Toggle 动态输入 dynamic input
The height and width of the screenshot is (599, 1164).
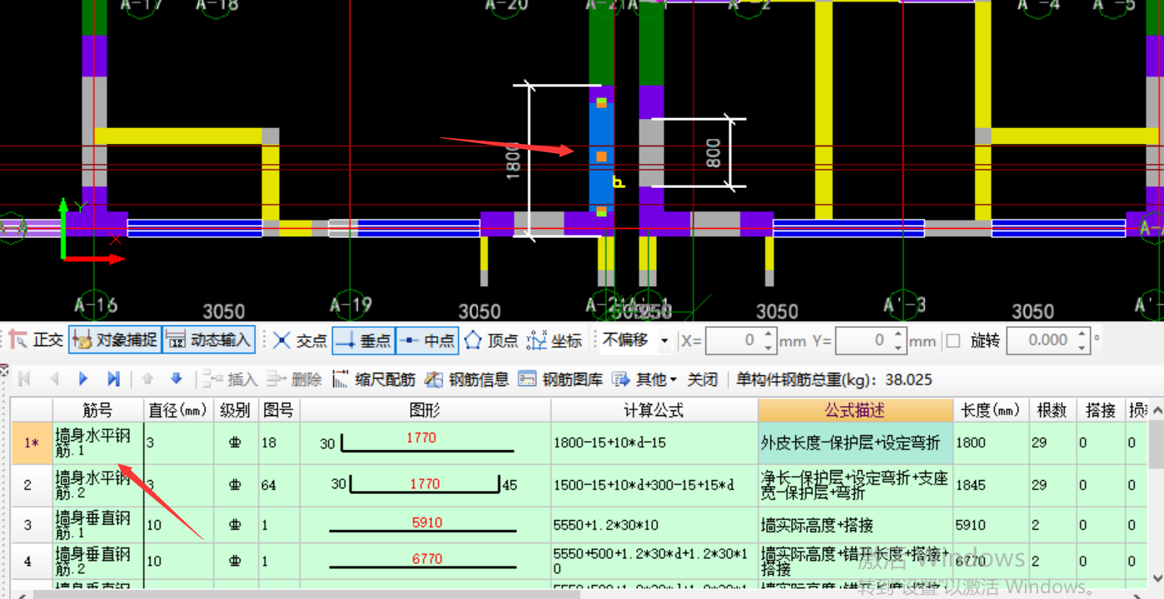tap(208, 340)
